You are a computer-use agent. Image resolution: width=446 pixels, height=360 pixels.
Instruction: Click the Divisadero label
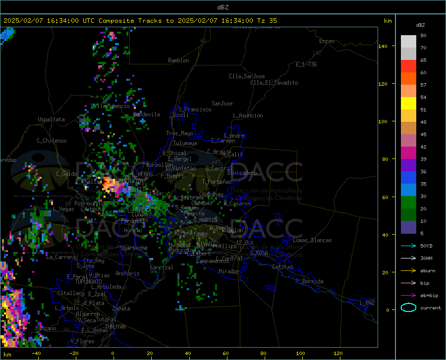tap(242, 173)
